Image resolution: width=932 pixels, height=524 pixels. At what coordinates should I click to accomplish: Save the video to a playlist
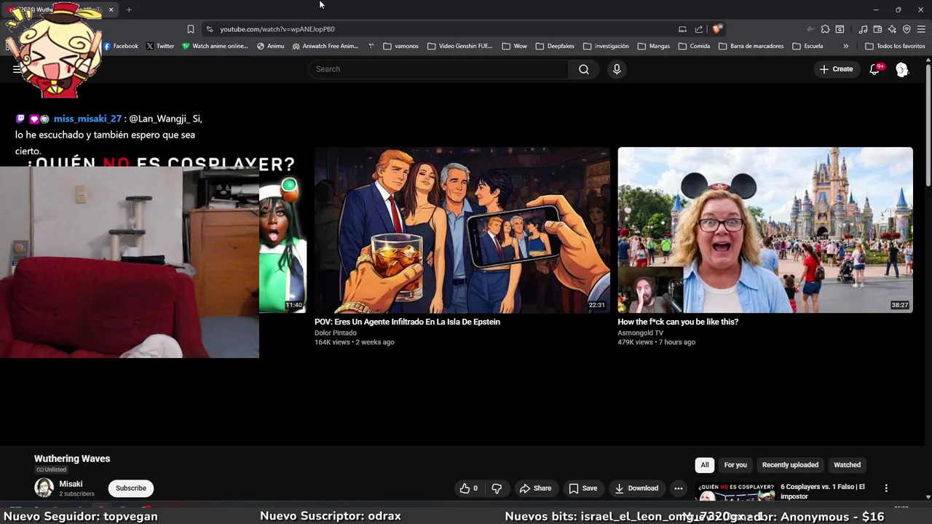[x=583, y=488]
